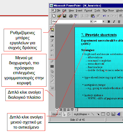This screenshot has height=134, width=123.
Task: Switch to Slide Sorter view button
Action: click(x=65, y=110)
